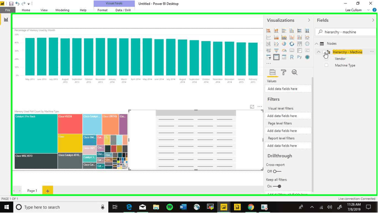
Task: Select the Treemap visualization icon
Action: [300, 44]
